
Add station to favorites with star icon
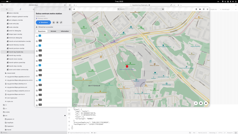(x=57, y=22)
